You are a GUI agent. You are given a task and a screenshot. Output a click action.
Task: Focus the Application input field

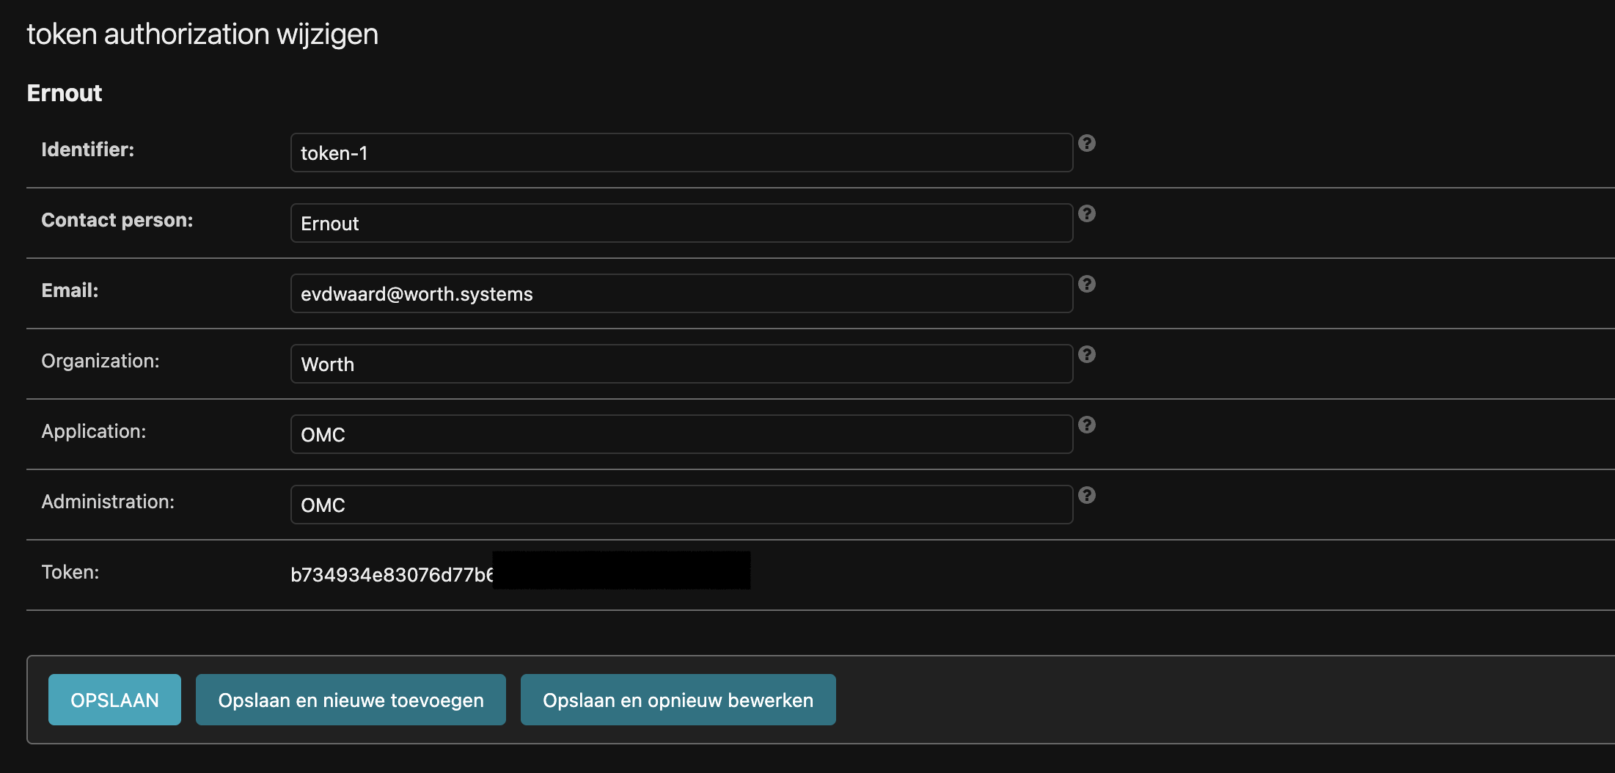681,434
